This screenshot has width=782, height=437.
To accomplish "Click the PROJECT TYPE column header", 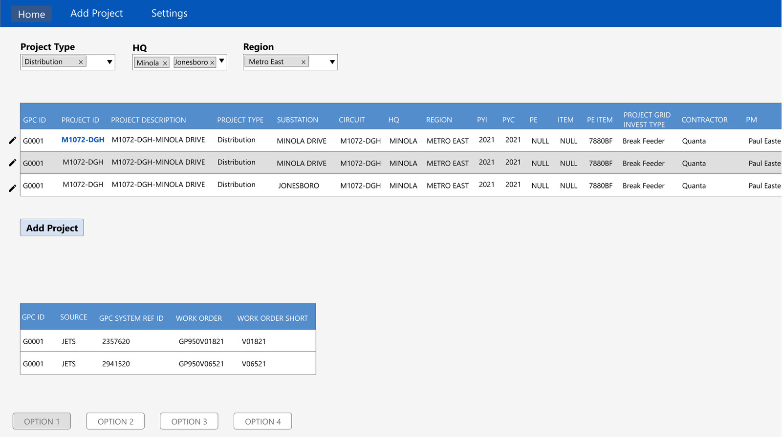I will [x=240, y=120].
